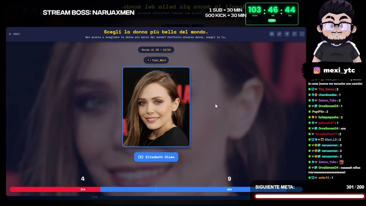Click the 'STREAM BOSS: NARUAXMEN' banner
Screen dimensions: 366x206
point(89,13)
